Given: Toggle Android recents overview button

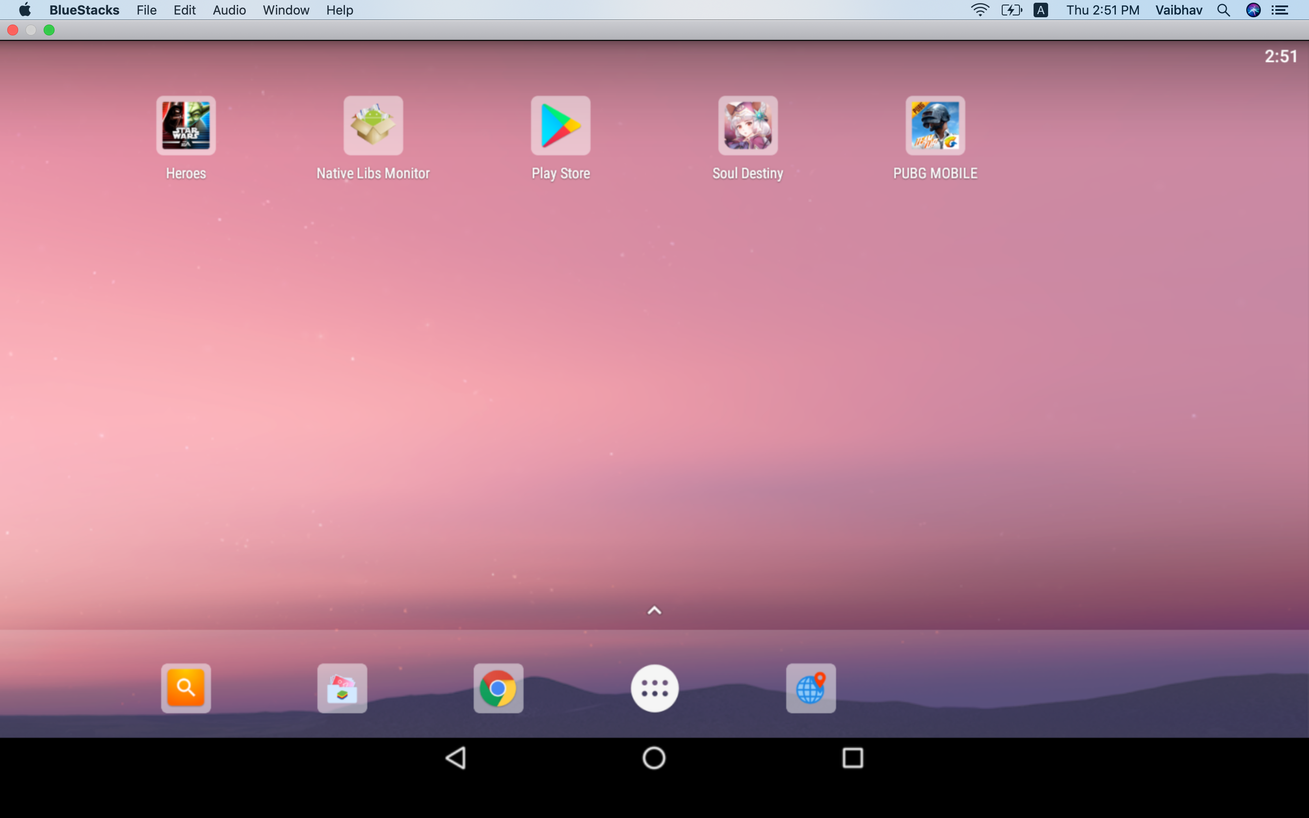Looking at the screenshot, I should [853, 757].
